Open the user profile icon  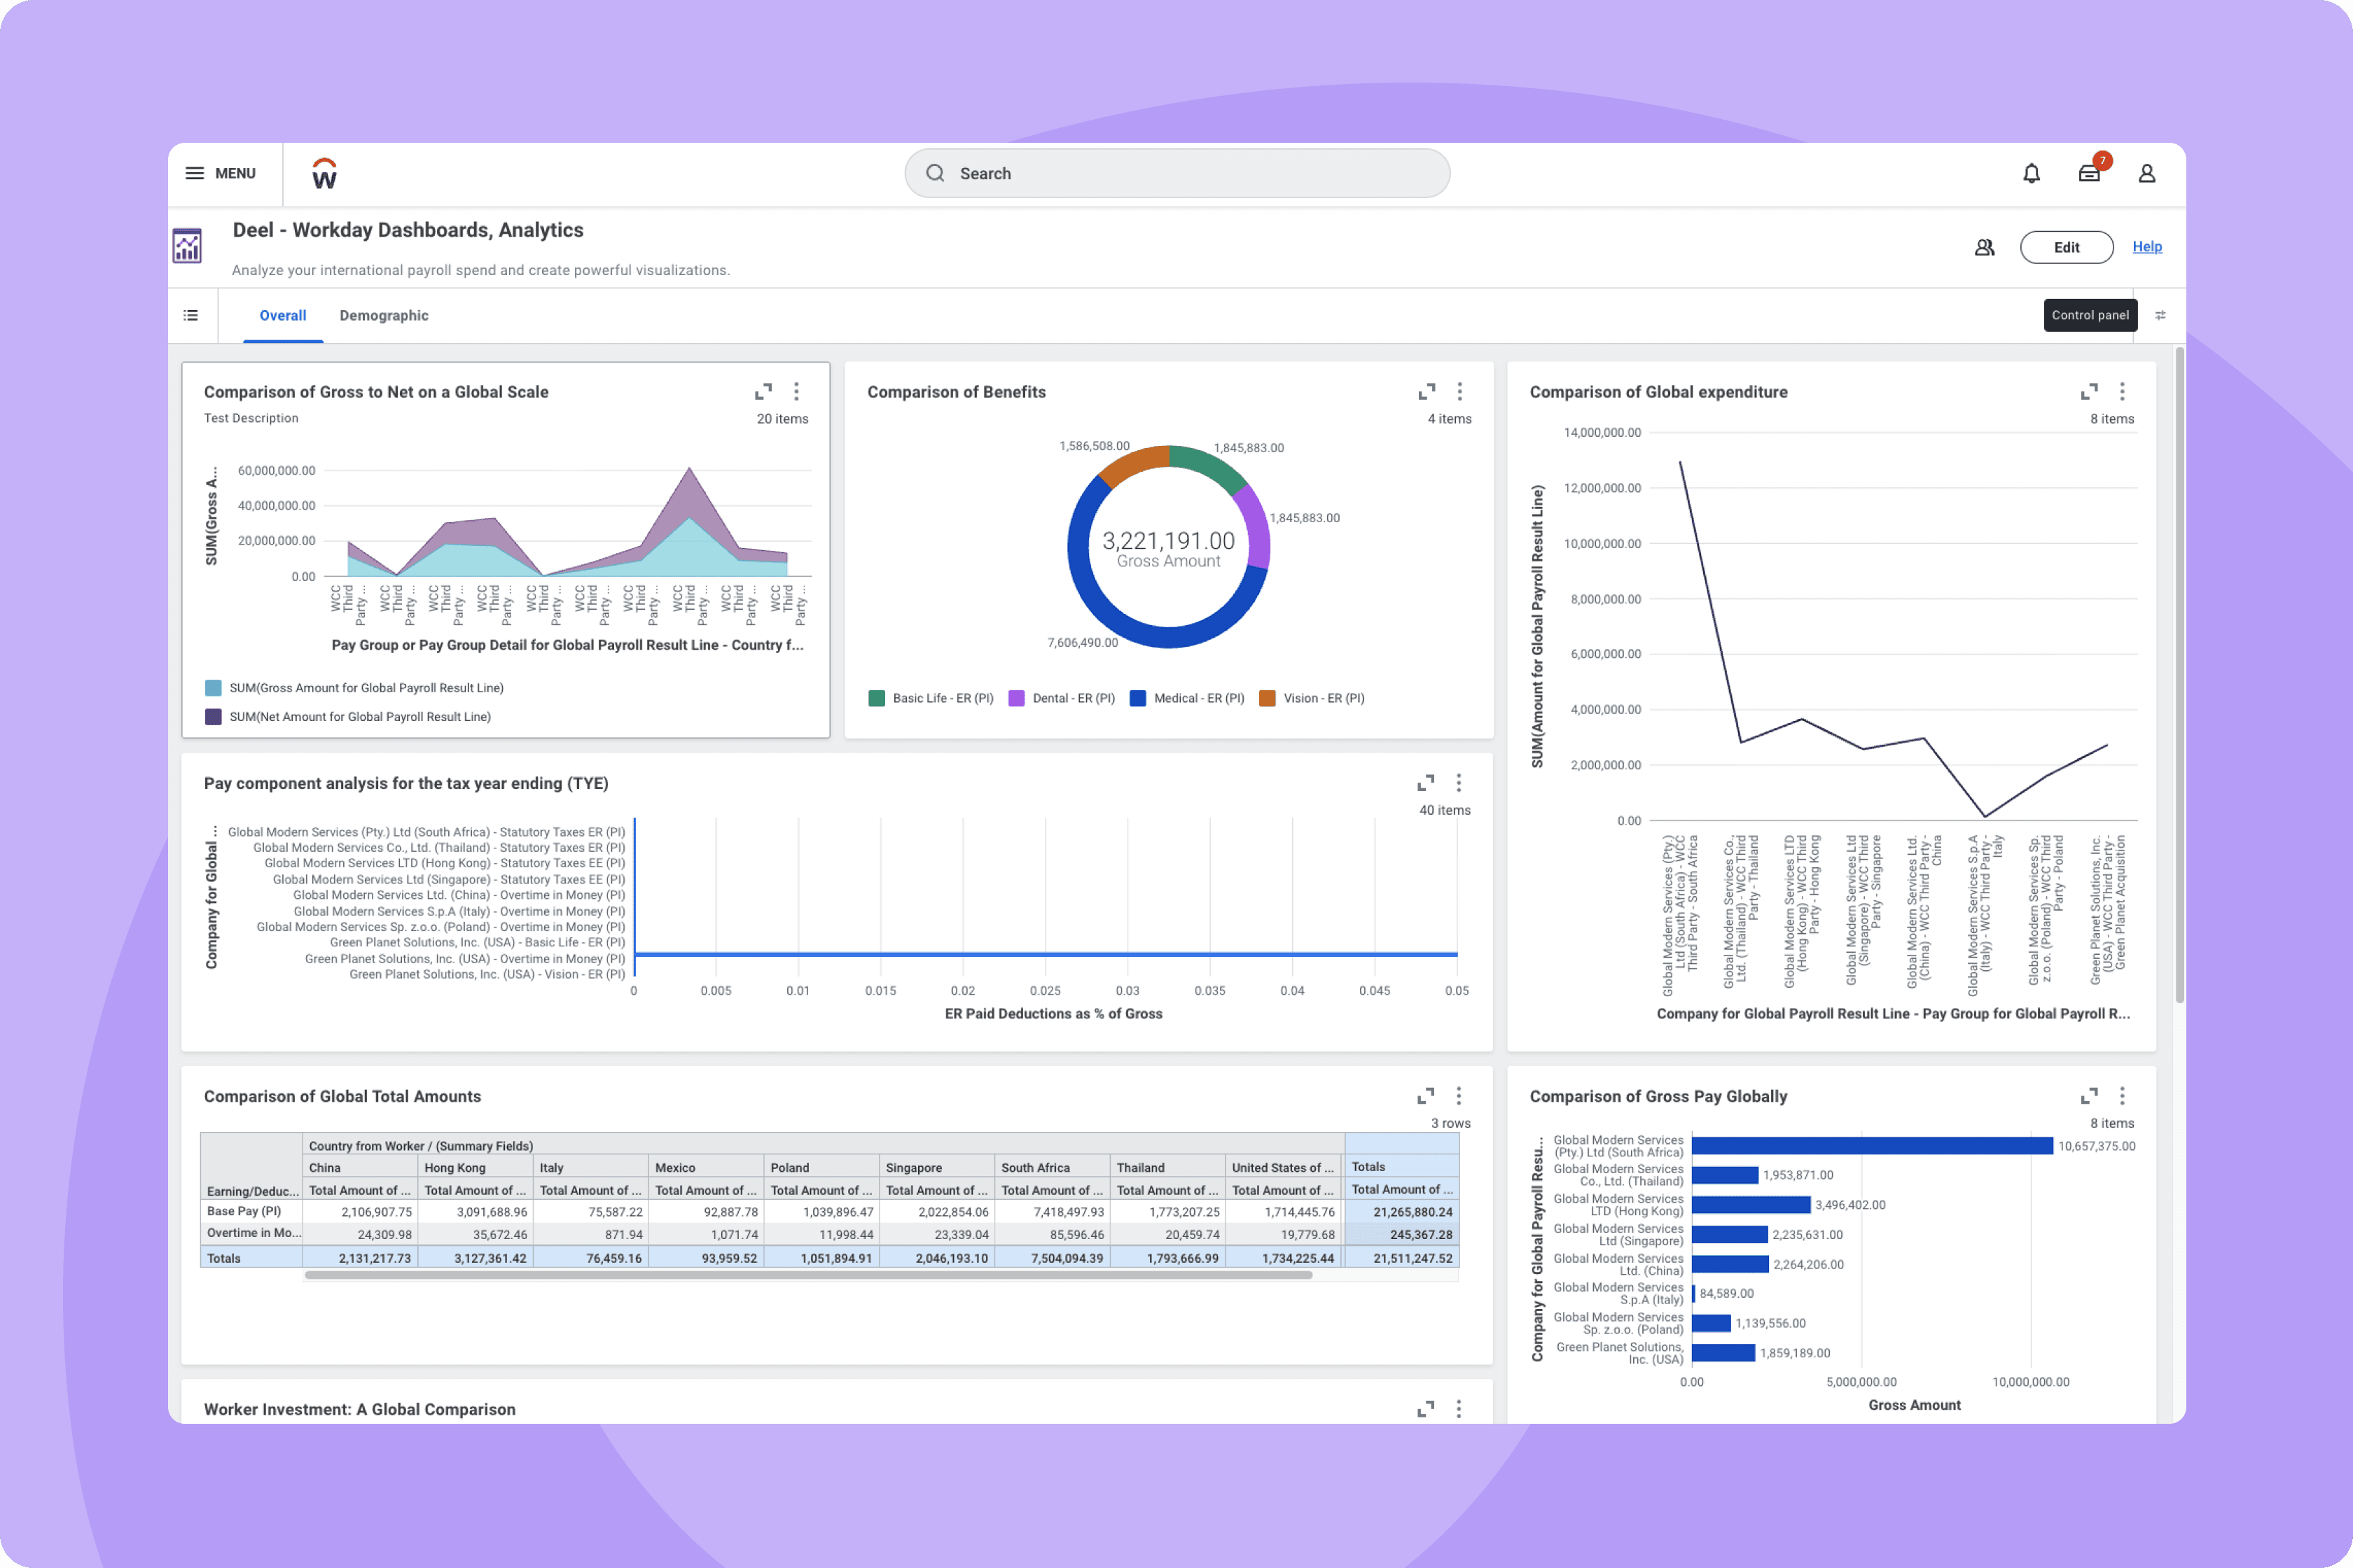pyautogui.click(x=2148, y=173)
